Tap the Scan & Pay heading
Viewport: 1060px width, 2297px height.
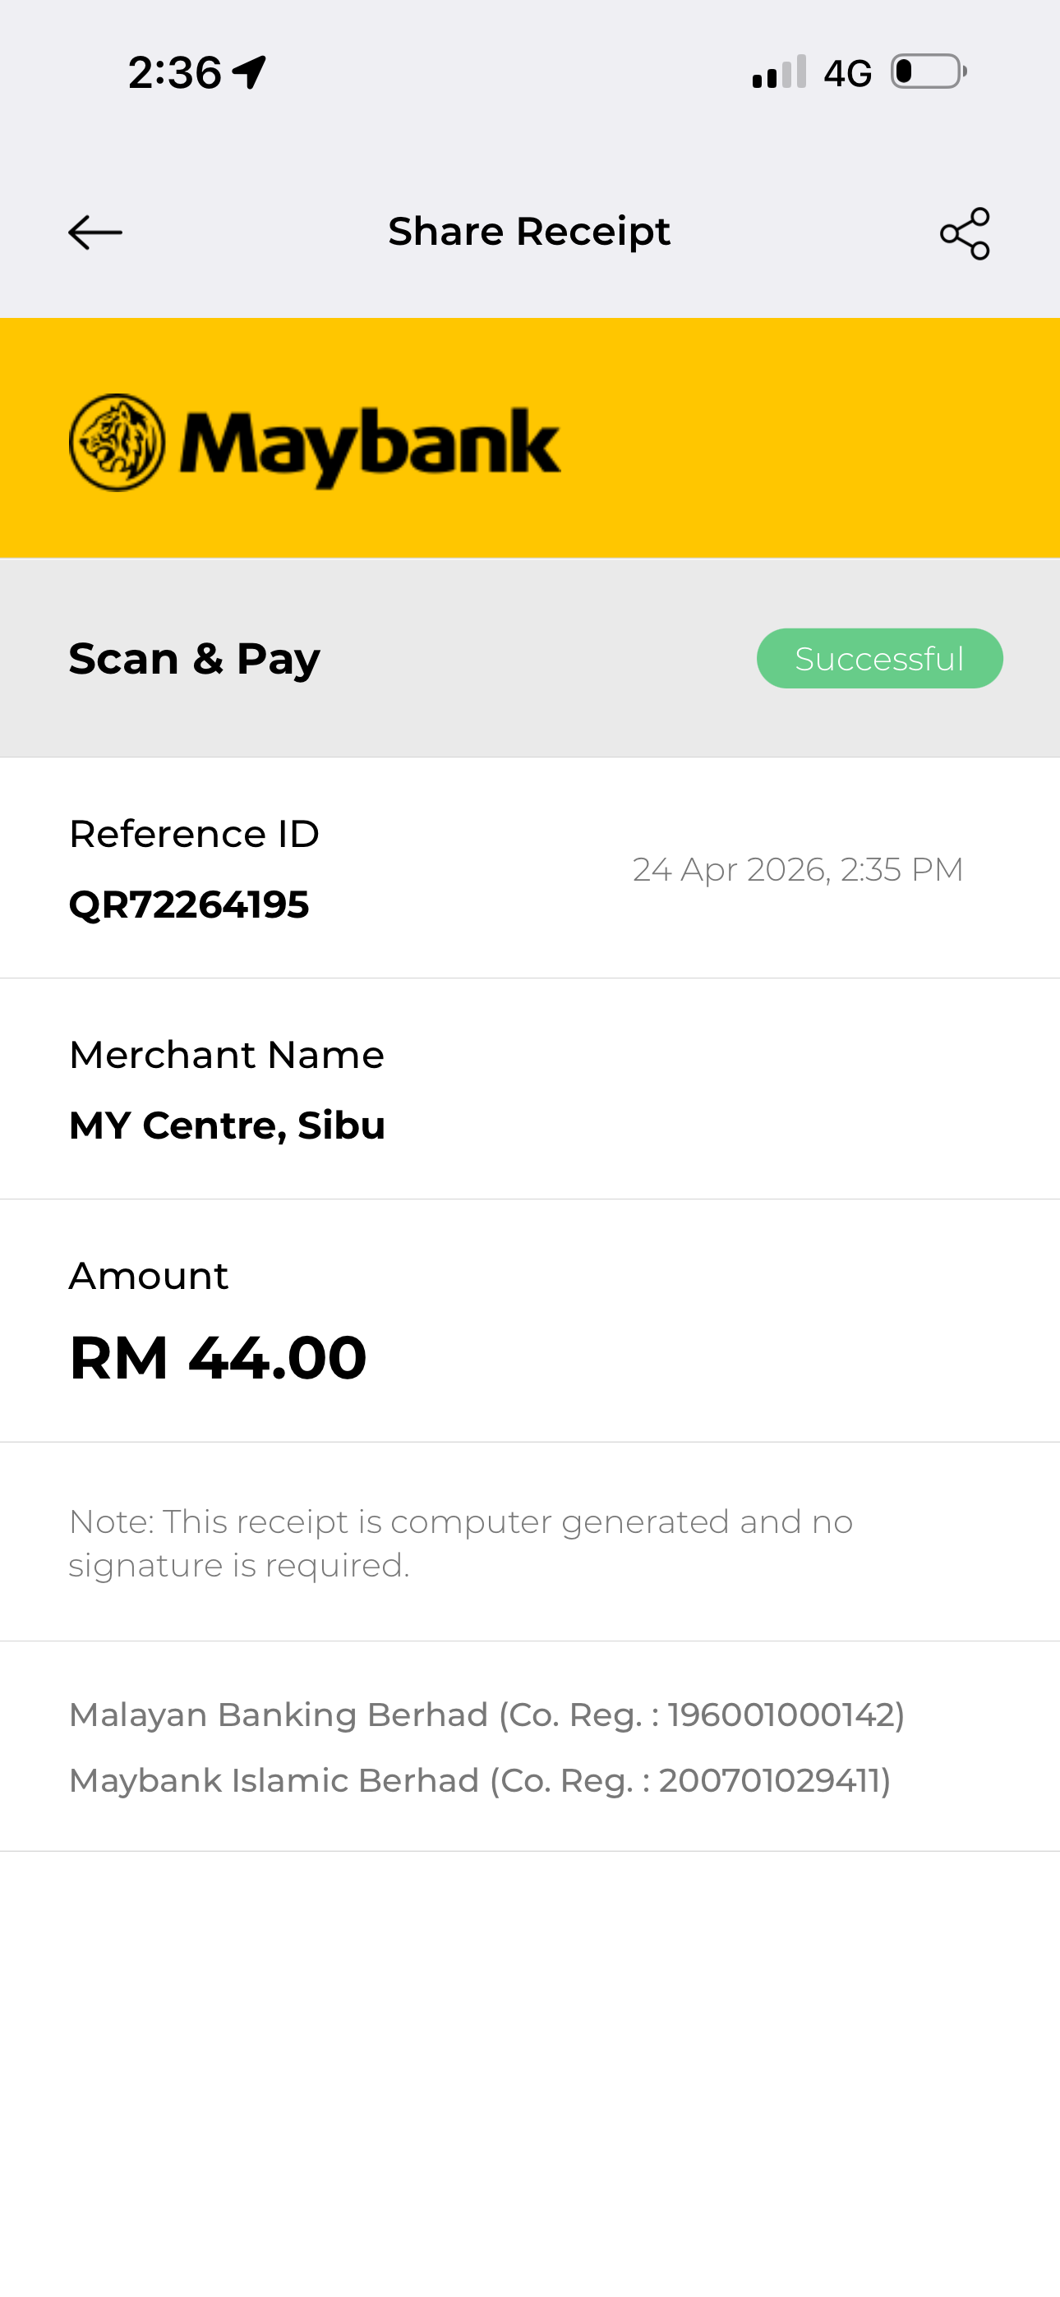(195, 659)
